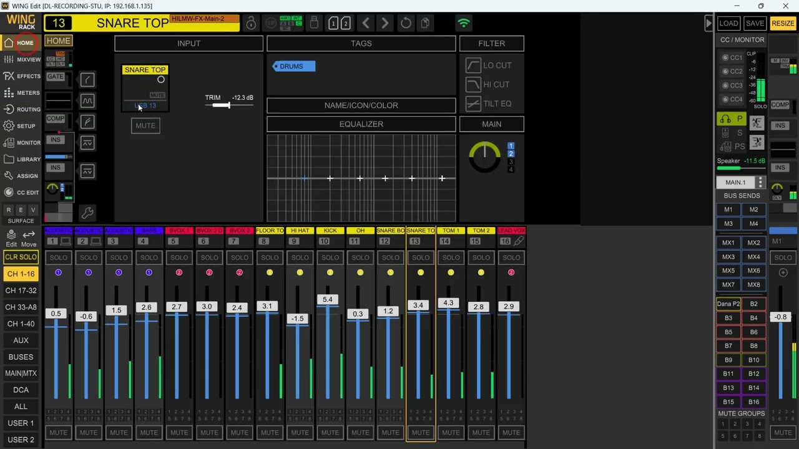Viewport: 799px width, 449px height.
Task: Switch to CH 17-32 layer
Action: pos(21,291)
